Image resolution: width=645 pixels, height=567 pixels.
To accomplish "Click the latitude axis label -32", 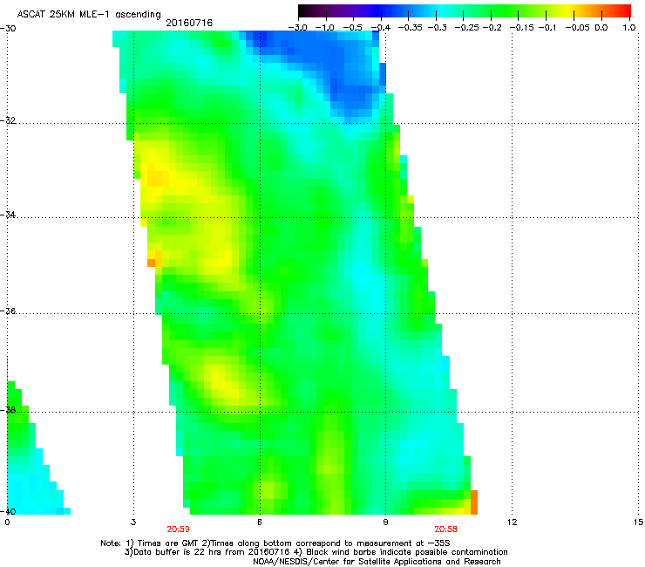I will tap(8, 120).
